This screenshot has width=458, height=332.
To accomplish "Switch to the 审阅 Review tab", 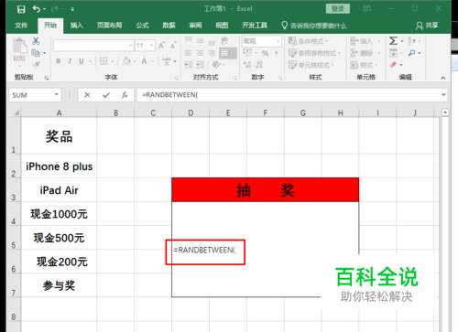I will (195, 26).
